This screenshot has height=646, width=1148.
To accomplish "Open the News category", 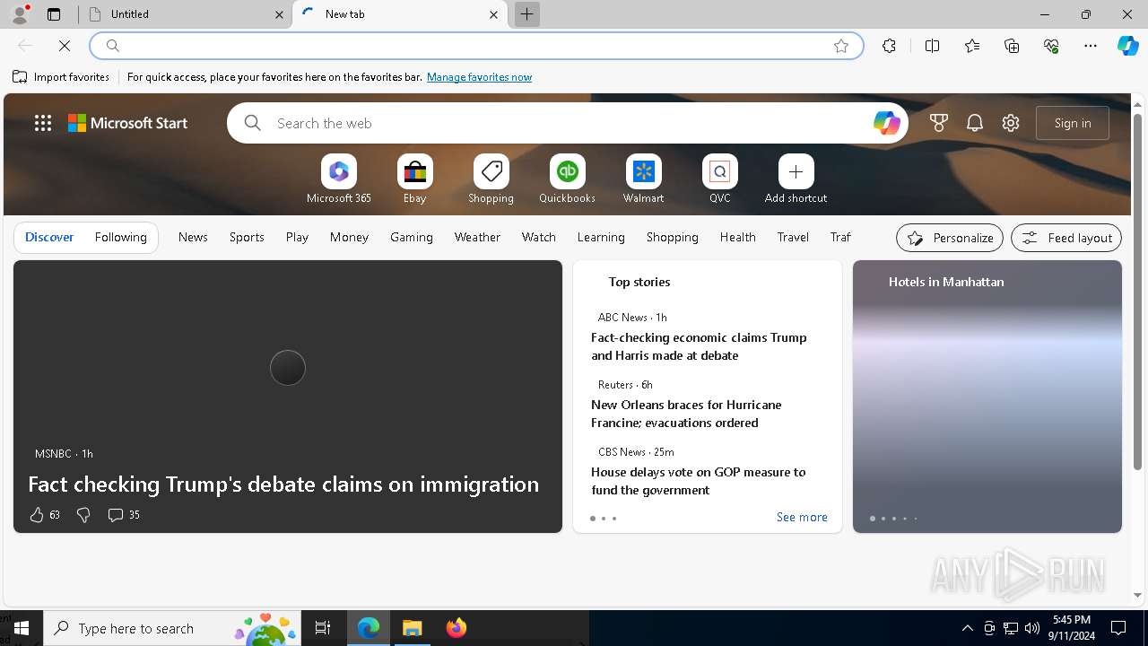I will pos(193,237).
